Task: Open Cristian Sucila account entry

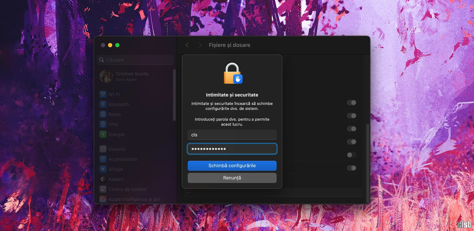Action: (135, 76)
